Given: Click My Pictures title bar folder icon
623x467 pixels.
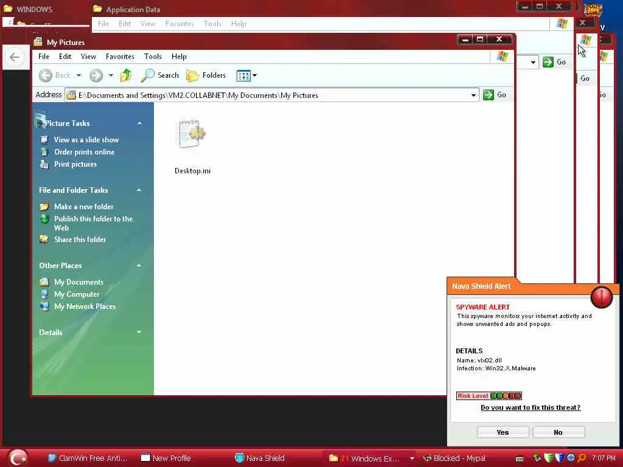Looking at the screenshot, I should click(38, 42).
